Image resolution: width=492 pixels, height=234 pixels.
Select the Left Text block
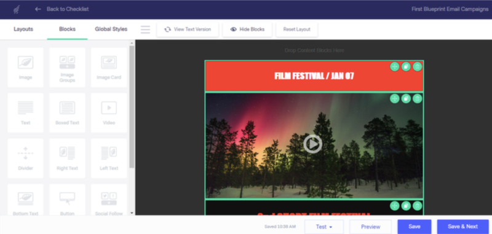click(109, 158)
